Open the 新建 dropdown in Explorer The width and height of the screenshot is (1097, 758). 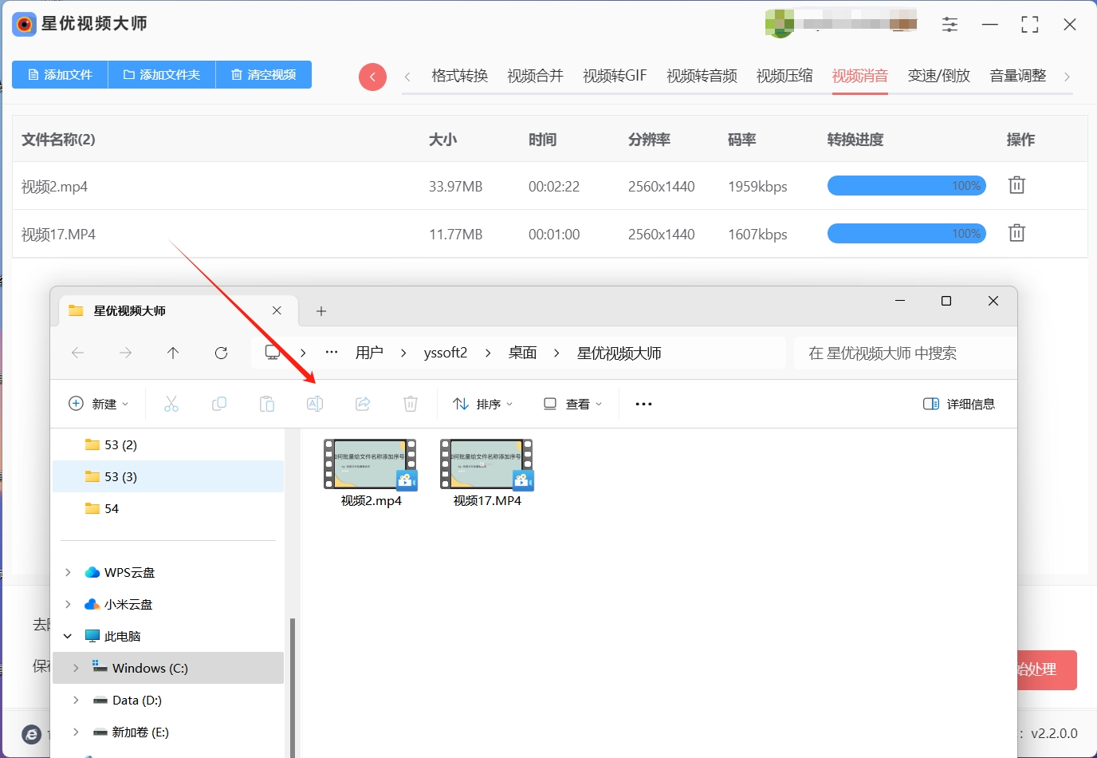pos(99,404)
